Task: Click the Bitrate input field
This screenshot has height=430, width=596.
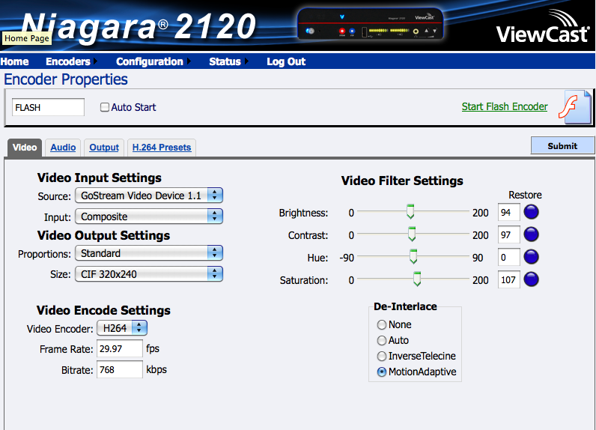Action: click(120, 369)
